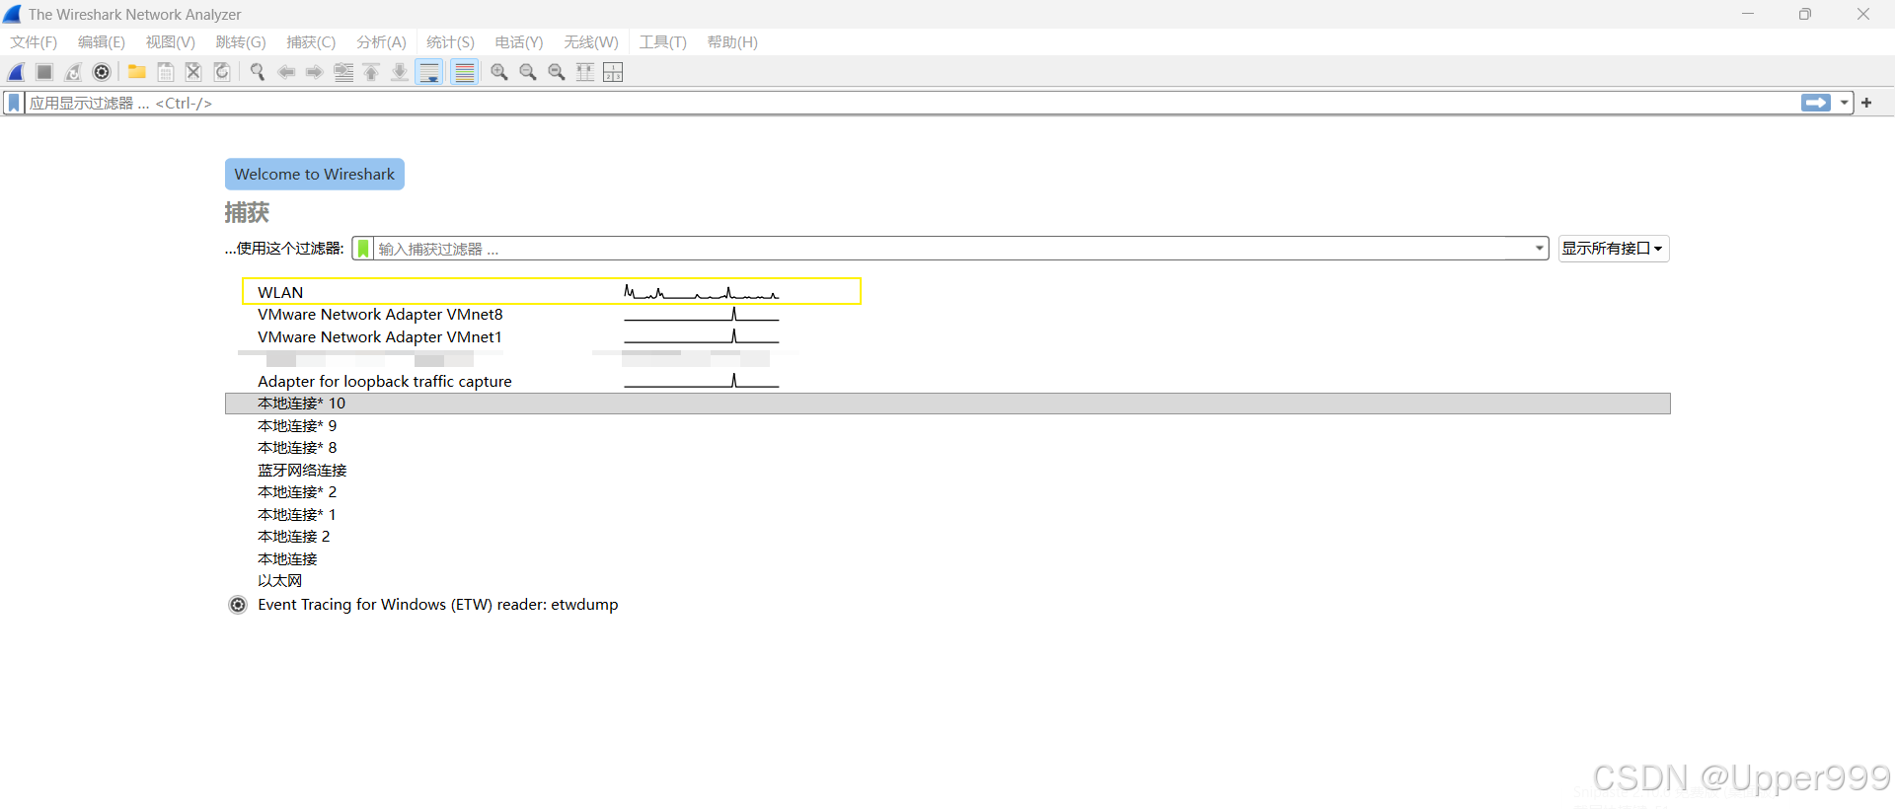The image size is (1895, 809).
Task: Open display filter history dropdown
Action: 1844,103
